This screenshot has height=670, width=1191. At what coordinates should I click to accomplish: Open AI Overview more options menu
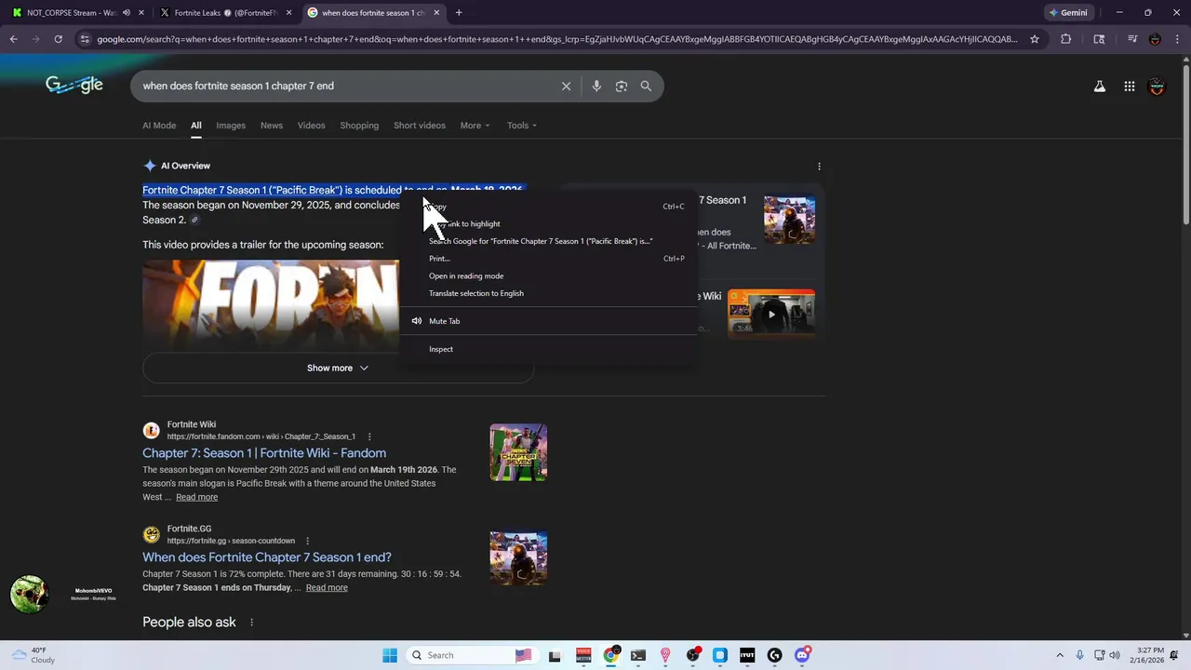[819, 166]
